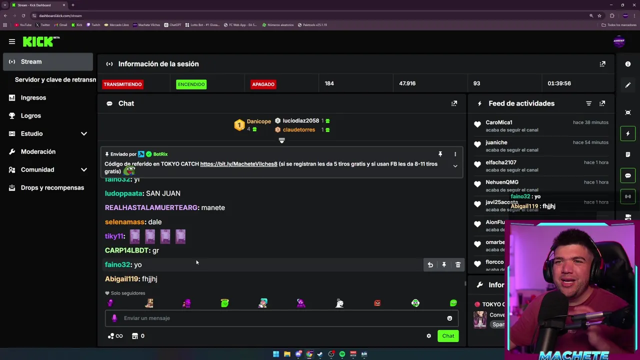Unpin the BotRix pinned message
This screenshot has width=640, height=360.
[440, 154]
